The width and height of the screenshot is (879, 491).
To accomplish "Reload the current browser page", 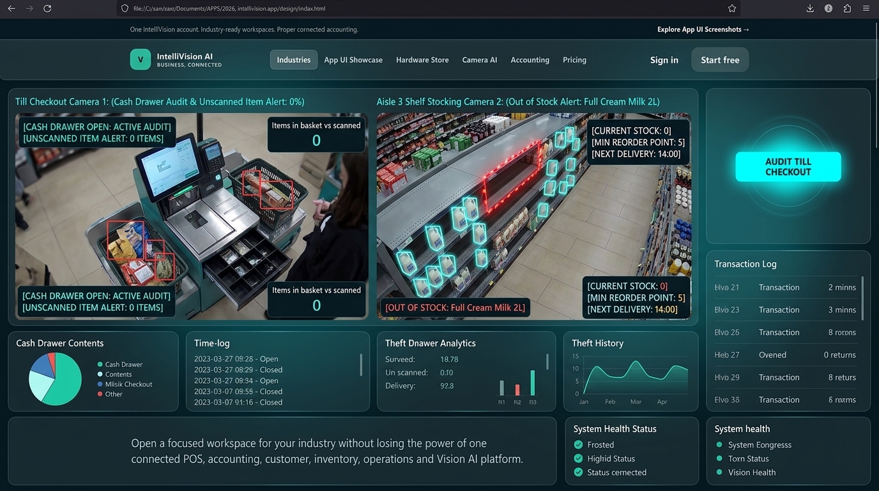I will 47,8.
